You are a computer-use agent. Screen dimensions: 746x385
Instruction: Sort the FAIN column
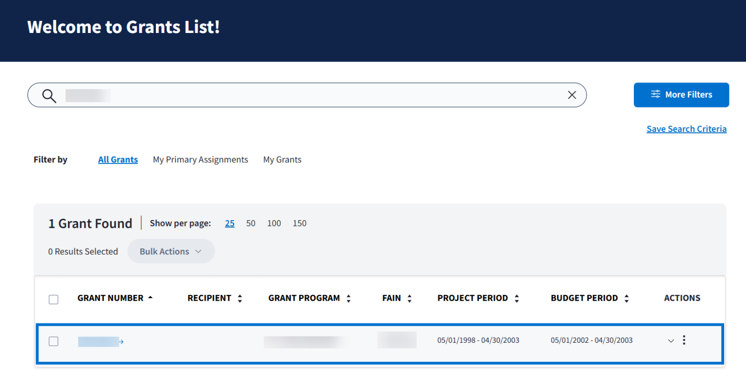tap(409, 299)
